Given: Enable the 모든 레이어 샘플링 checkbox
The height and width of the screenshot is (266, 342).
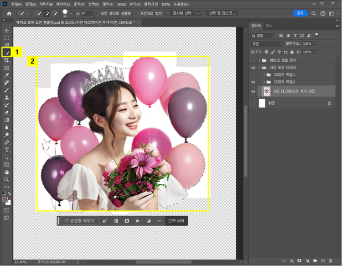Looking at the screenshot, I should coord(98,13).
